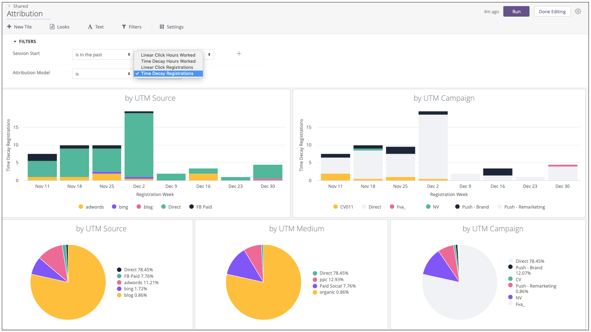Click organic 0.86% legend entry
591x332 pixels.
[x=331, y=292]
